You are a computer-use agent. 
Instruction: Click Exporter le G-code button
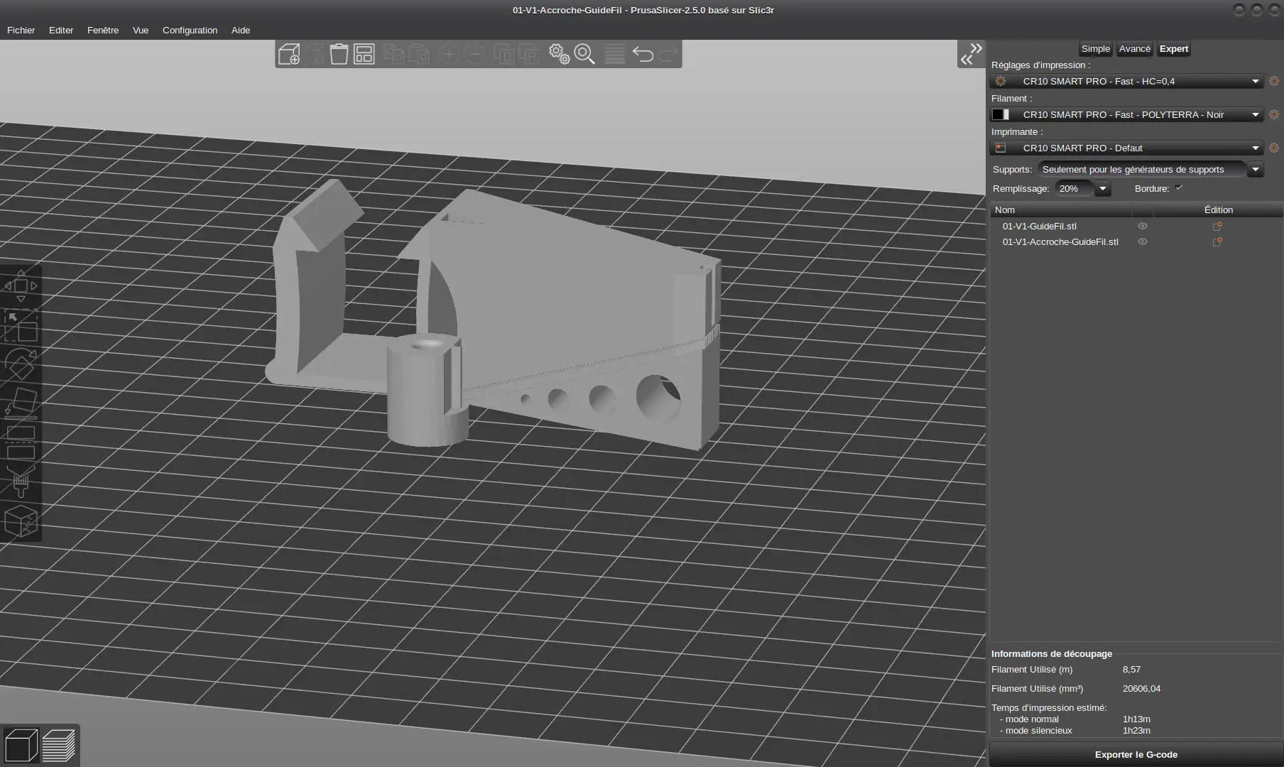(1136, 755)
